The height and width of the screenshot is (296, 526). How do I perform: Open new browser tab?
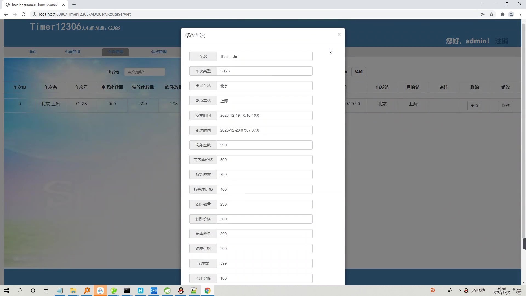click(74, 5)
